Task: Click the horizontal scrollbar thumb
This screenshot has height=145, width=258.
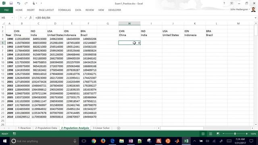Action: (182, 128)
